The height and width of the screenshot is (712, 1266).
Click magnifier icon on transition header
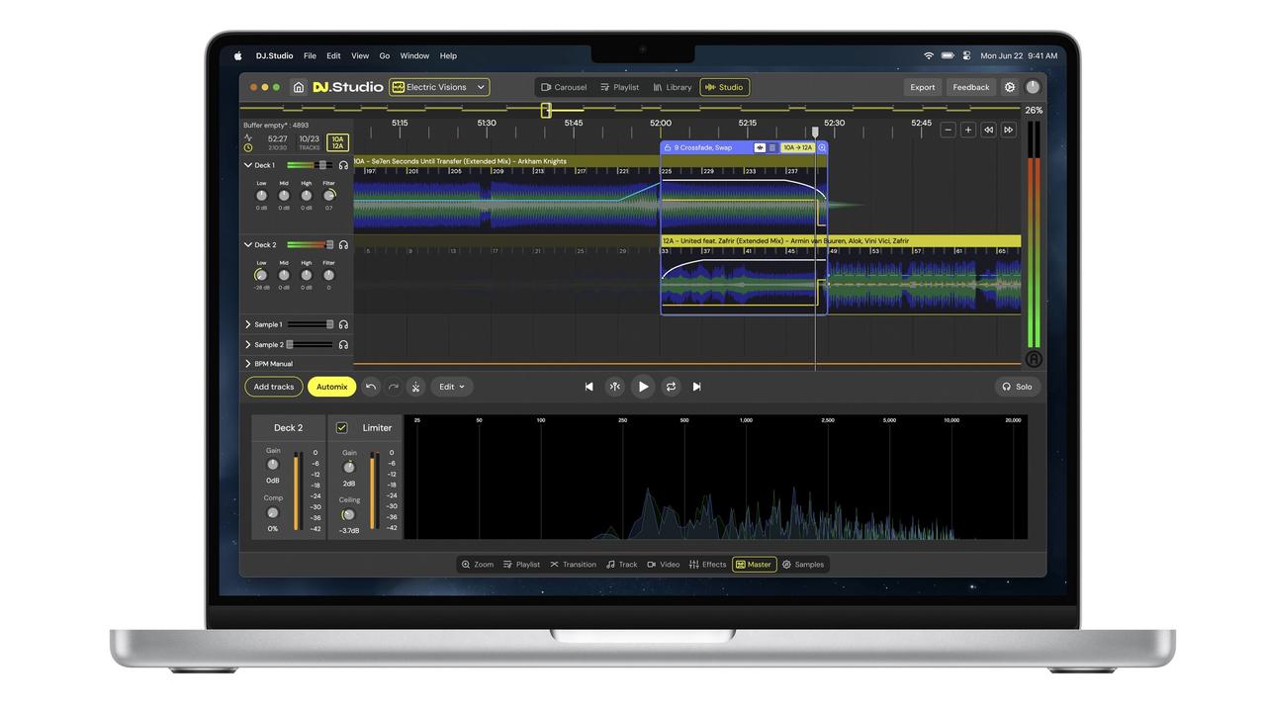(822, 147)
